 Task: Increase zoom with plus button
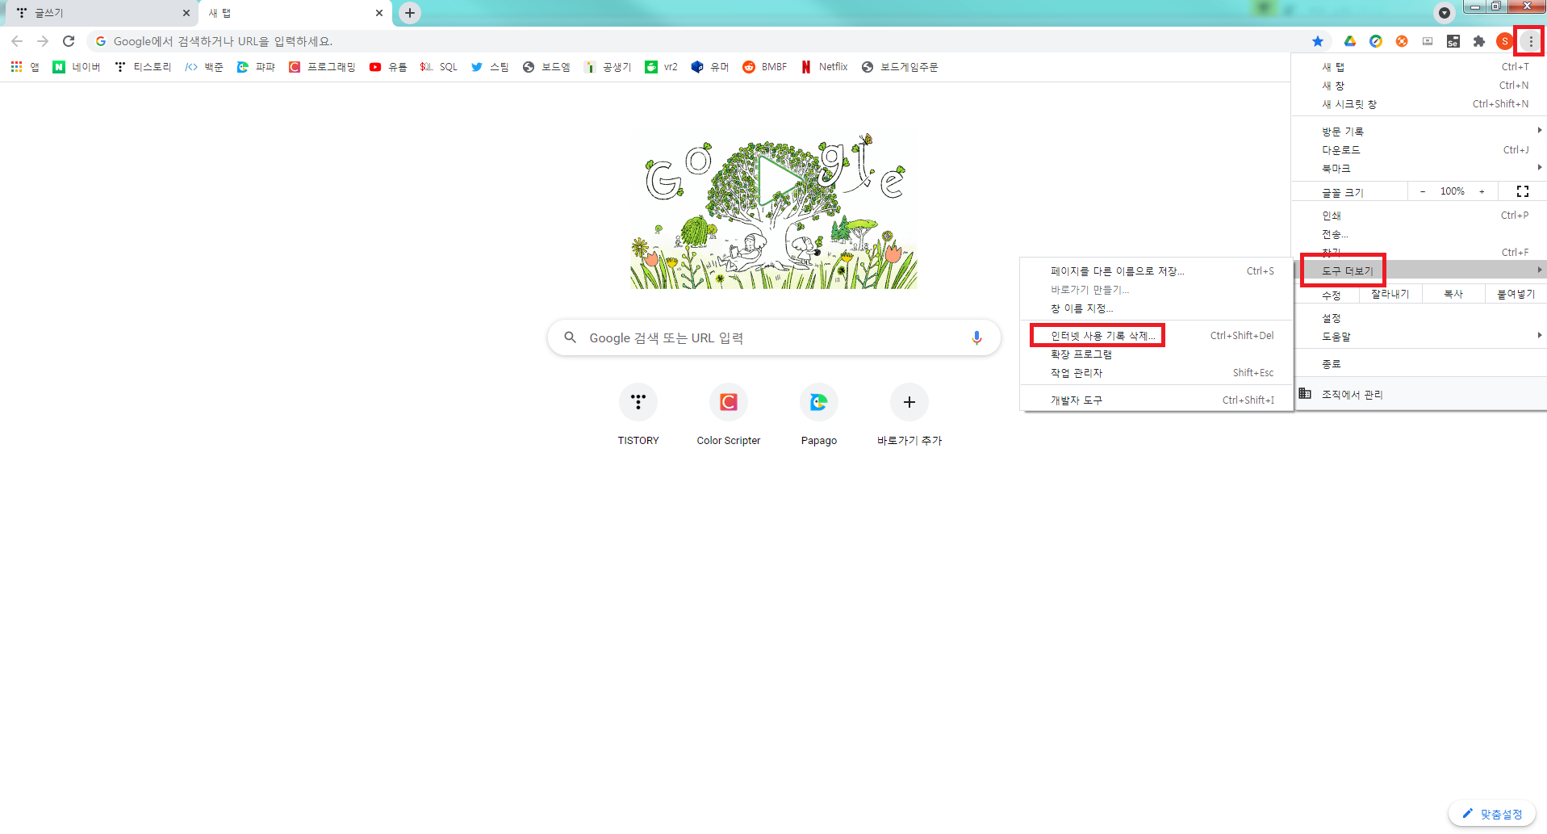coord(1482,191)
